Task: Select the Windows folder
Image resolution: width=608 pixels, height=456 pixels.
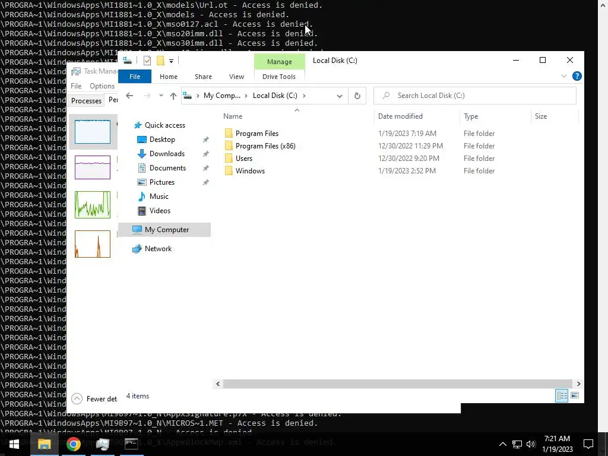Action: tap(250, 170)
